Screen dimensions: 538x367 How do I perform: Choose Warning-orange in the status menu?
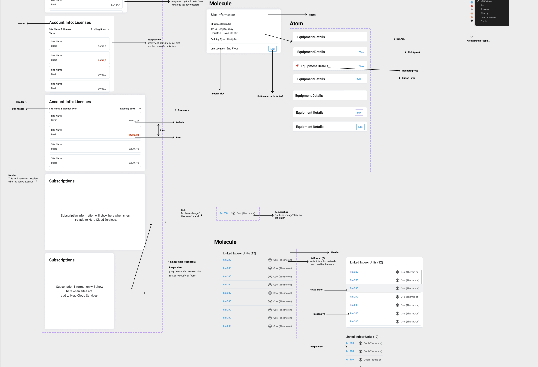(488, 17)
